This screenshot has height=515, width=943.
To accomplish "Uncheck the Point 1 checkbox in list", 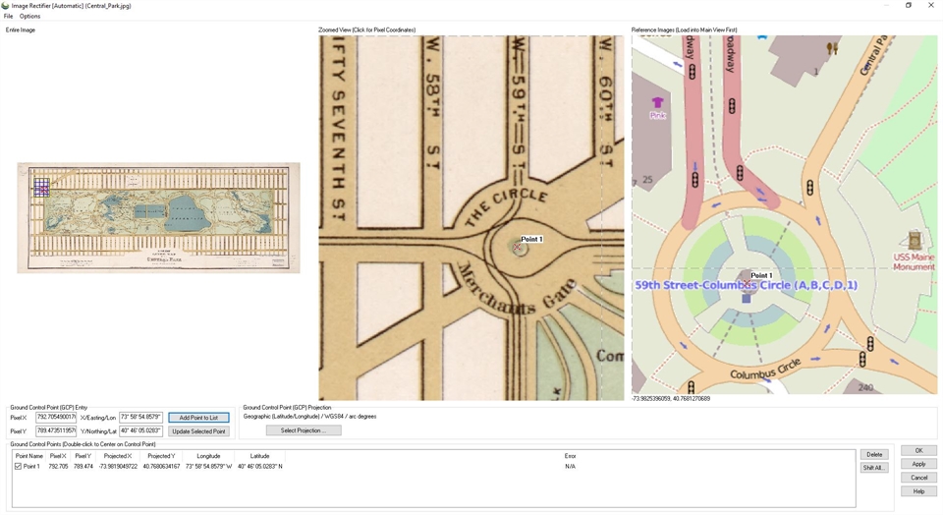I will [18, 467].
